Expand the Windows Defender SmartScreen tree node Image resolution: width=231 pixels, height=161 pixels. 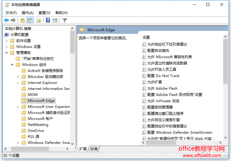click(18, 143)
